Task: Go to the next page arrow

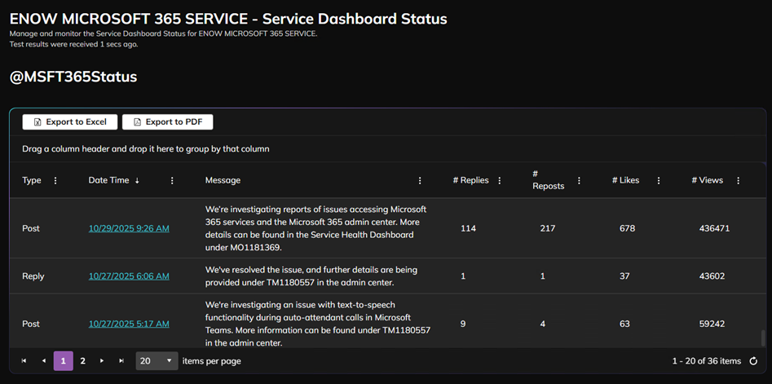Action: coord(102,361)
